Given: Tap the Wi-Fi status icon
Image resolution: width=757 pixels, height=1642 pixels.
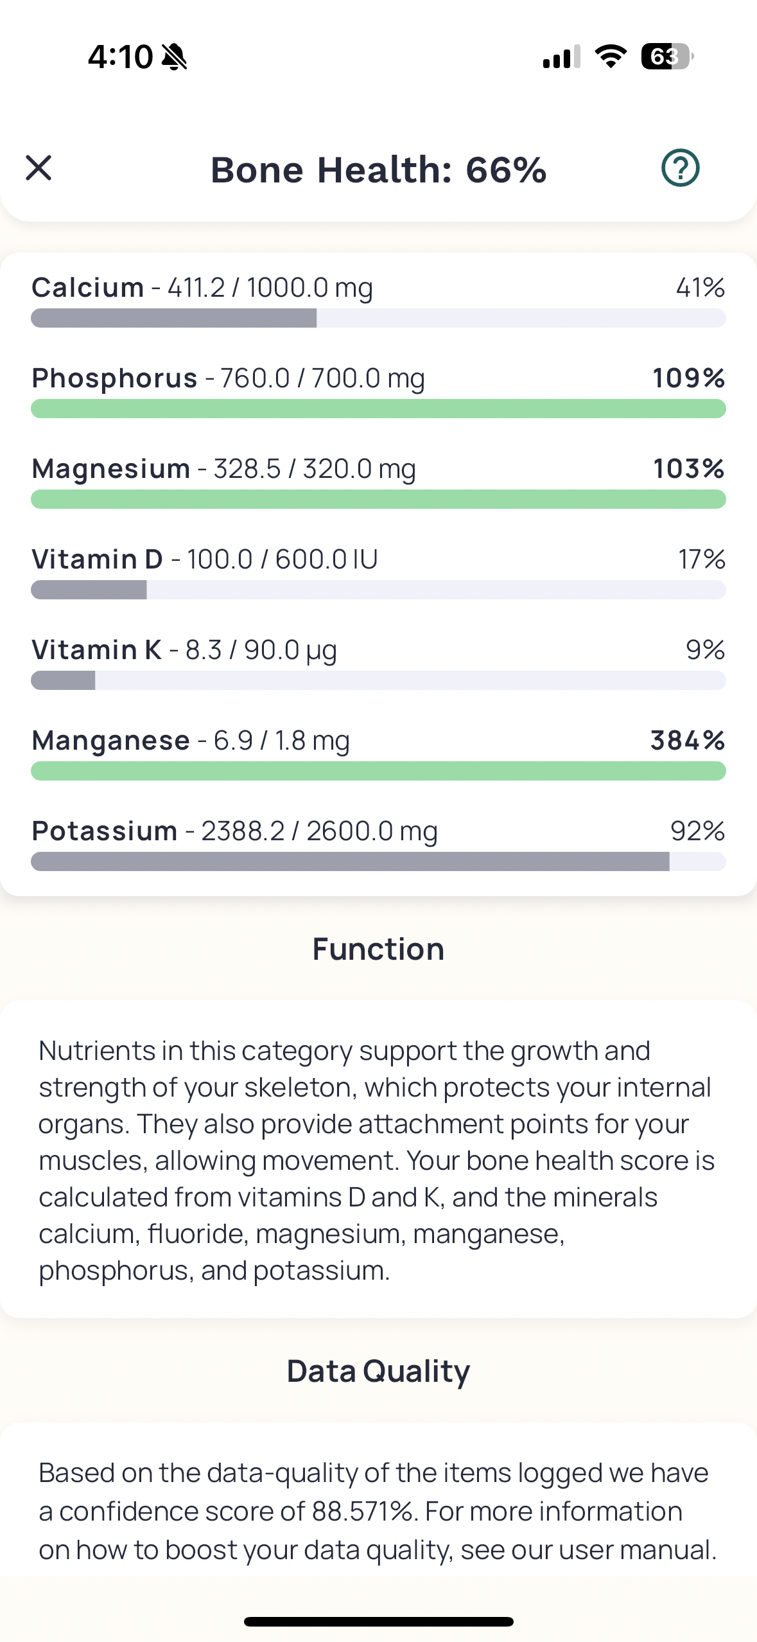Looking at the screenshot, I should click(x=611, y=57).
